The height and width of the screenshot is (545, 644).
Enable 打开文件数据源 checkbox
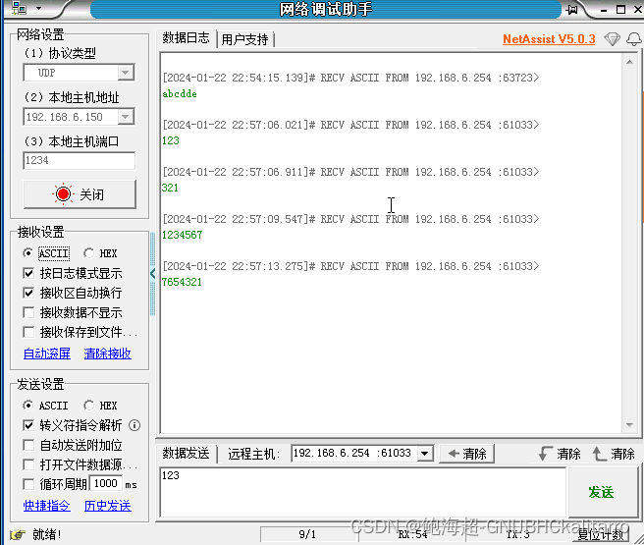pos(28,464)
